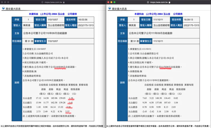Click right window title 本資料由 2884 玉山金 公司提供
211x128 pixels.
(159, 14)
